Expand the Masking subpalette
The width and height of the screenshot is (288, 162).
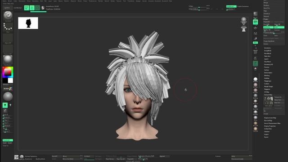[267, 76]
